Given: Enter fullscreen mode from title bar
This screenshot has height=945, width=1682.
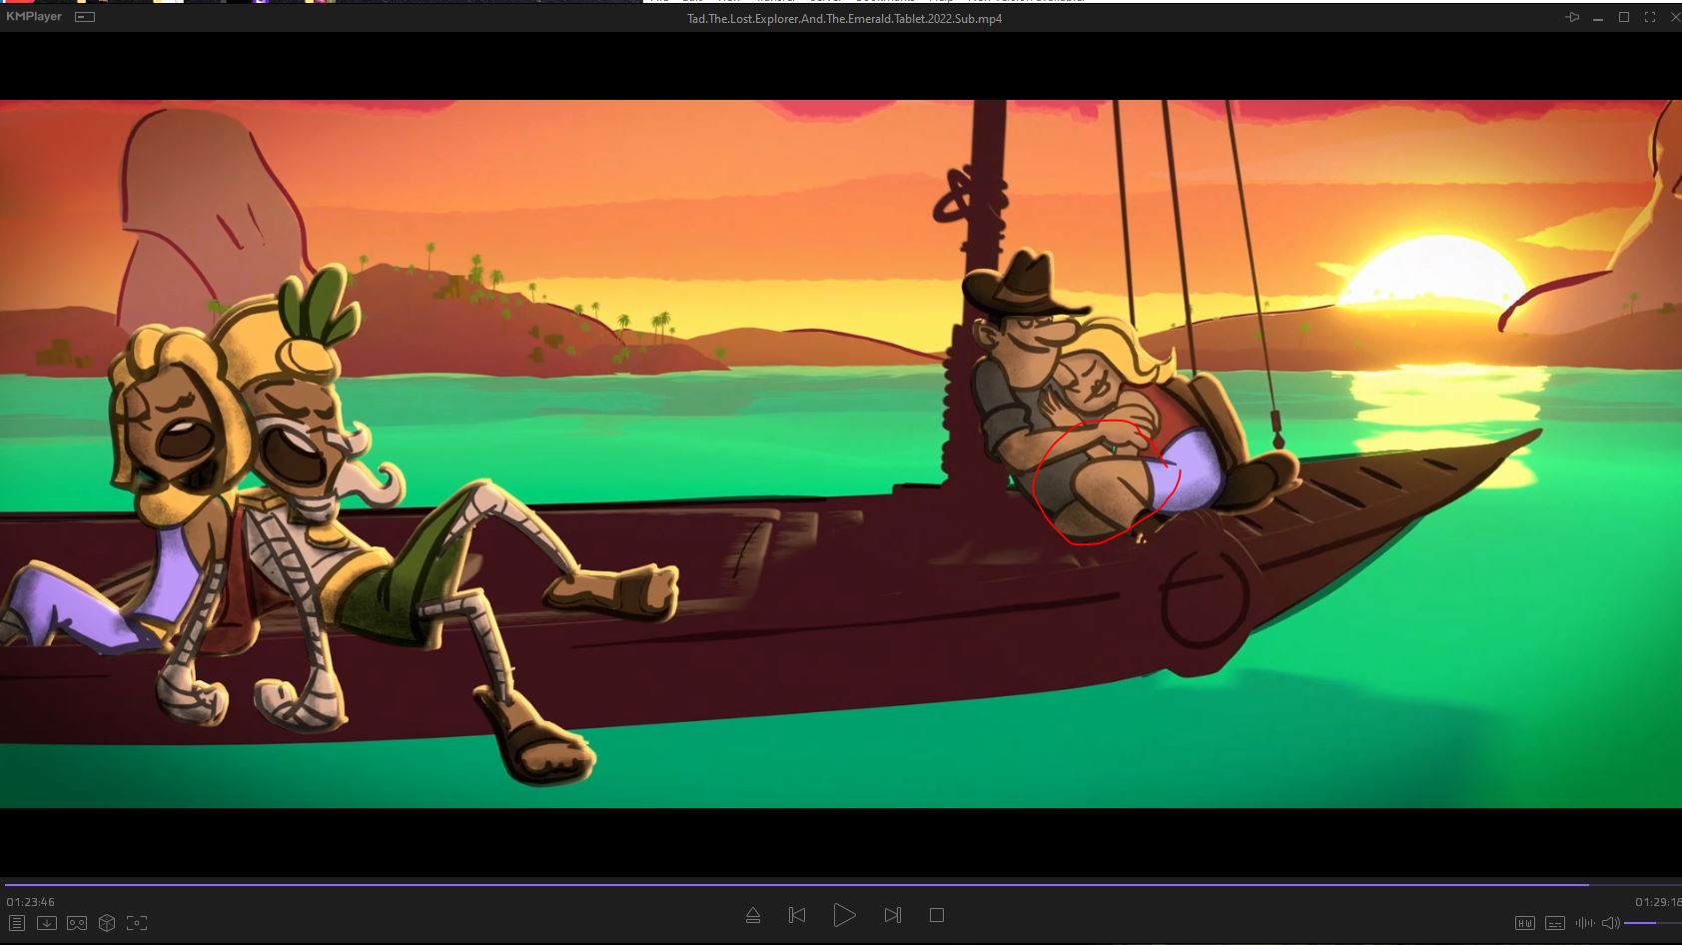Looking at the screenshot, I should [1650, 17].
